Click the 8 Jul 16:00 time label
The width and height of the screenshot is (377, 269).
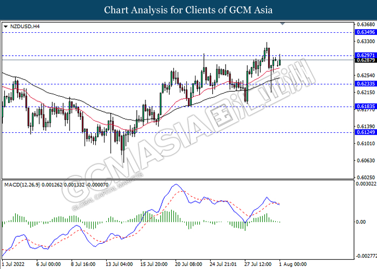coord(83,264)
